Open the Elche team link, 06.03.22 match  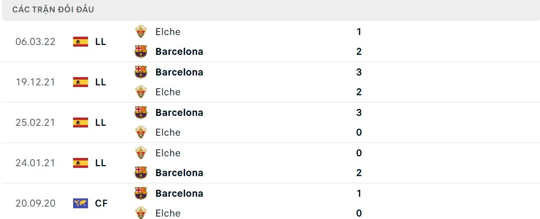(168, 32)
